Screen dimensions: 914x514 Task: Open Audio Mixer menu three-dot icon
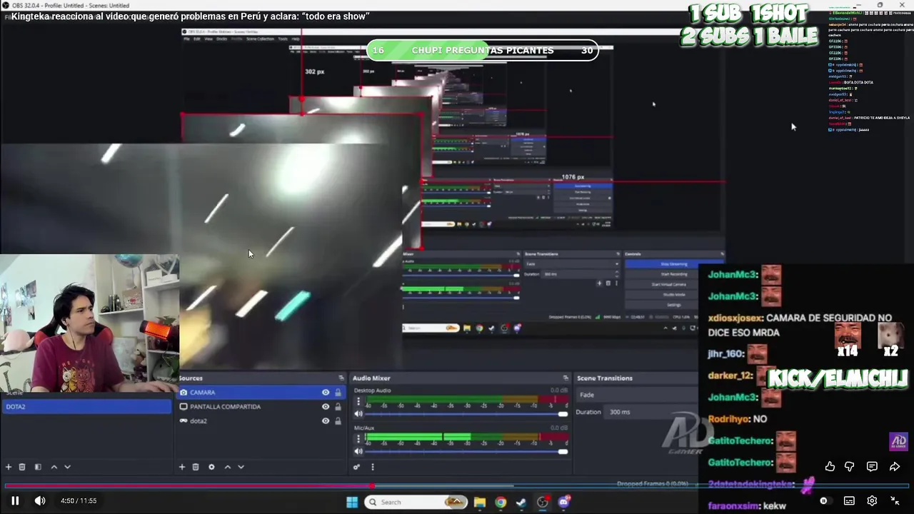(372, 467)
